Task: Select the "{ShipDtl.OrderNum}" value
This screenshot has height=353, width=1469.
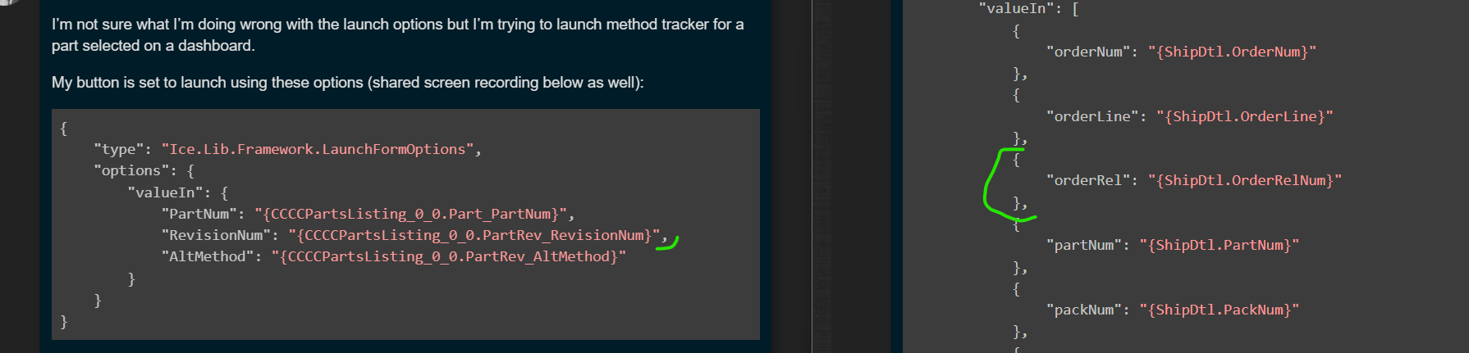Action: [x=1232, y=52]
